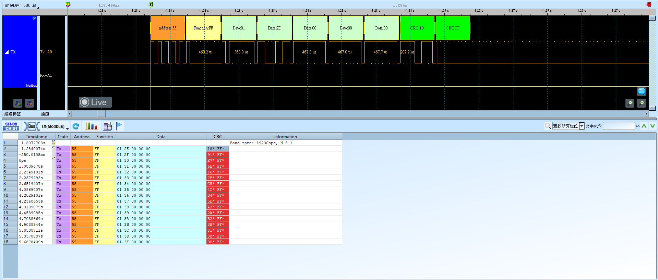
Task: Click the CRC column header
Action: [x=218, y=136]
